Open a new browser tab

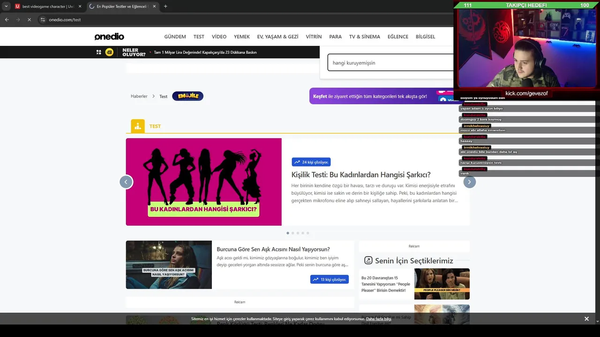tap(165, 7)
